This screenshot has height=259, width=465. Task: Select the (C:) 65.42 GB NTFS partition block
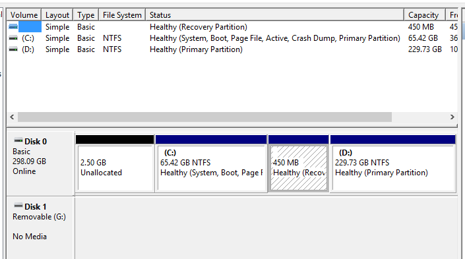pos(211,163)
